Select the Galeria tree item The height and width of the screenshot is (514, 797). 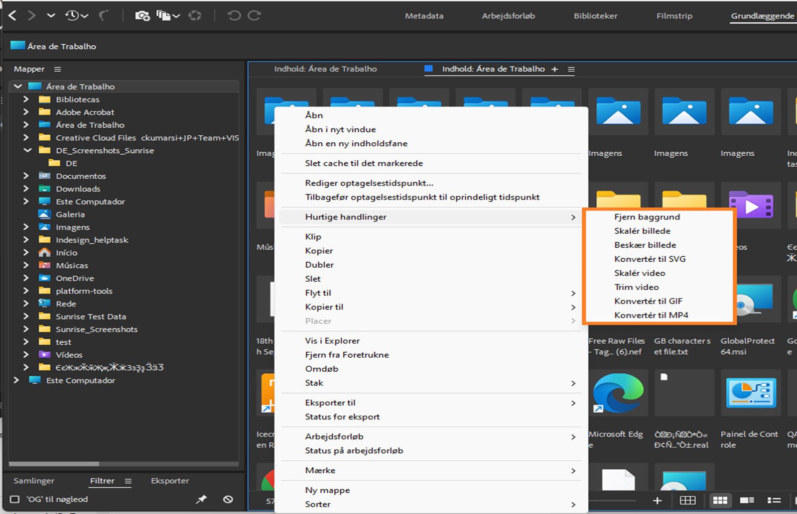[x=70, y=214]
